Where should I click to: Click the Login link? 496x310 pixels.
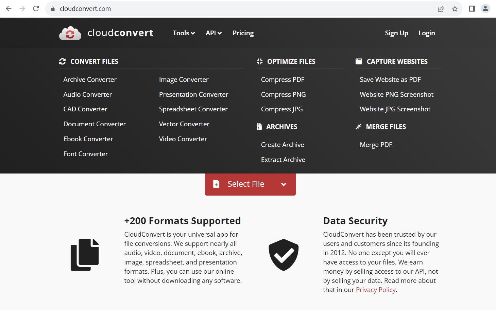(x=427, y=33)
